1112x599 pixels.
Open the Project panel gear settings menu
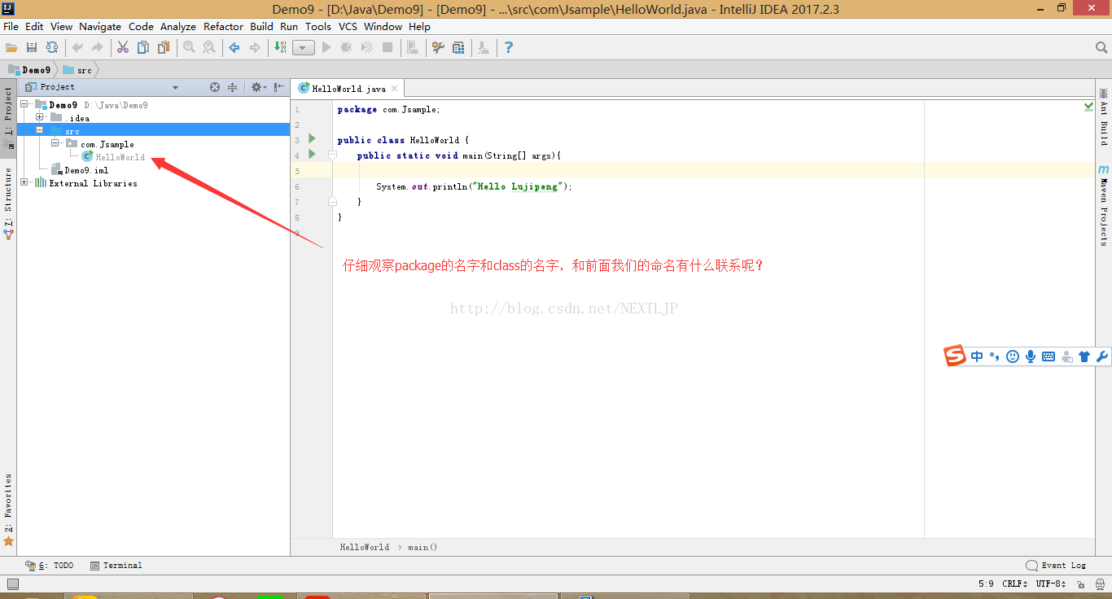point(258,87)
